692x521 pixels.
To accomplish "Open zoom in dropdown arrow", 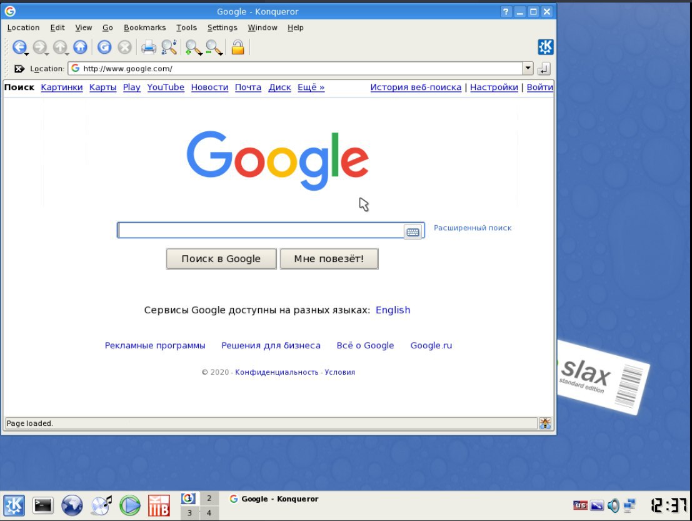I will pos(201,54).
